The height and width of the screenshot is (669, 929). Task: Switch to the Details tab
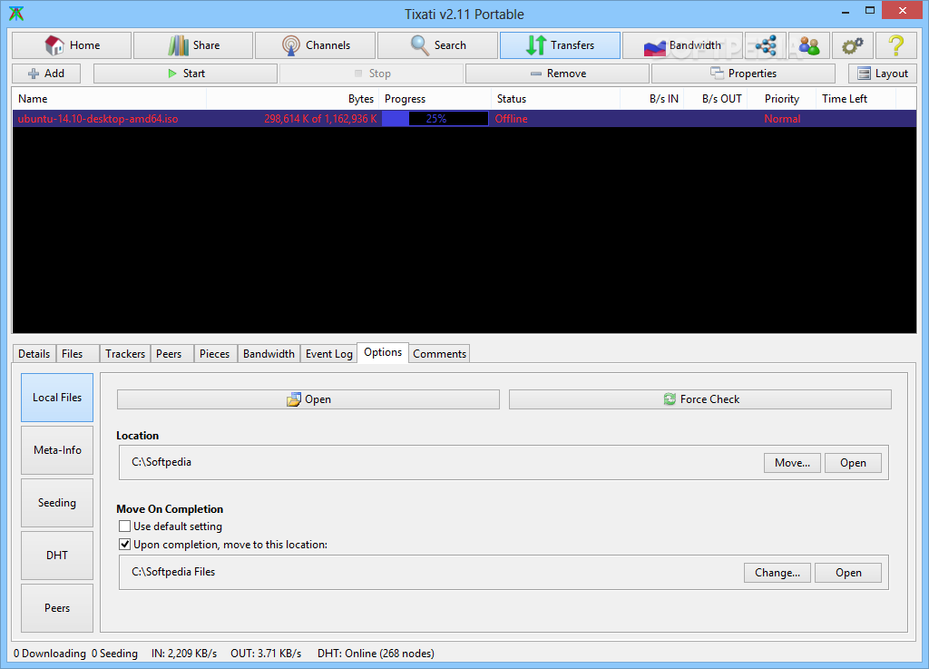(34, 354)
